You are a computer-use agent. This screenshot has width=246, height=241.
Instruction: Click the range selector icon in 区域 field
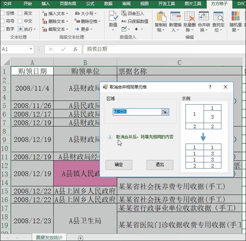165,112
